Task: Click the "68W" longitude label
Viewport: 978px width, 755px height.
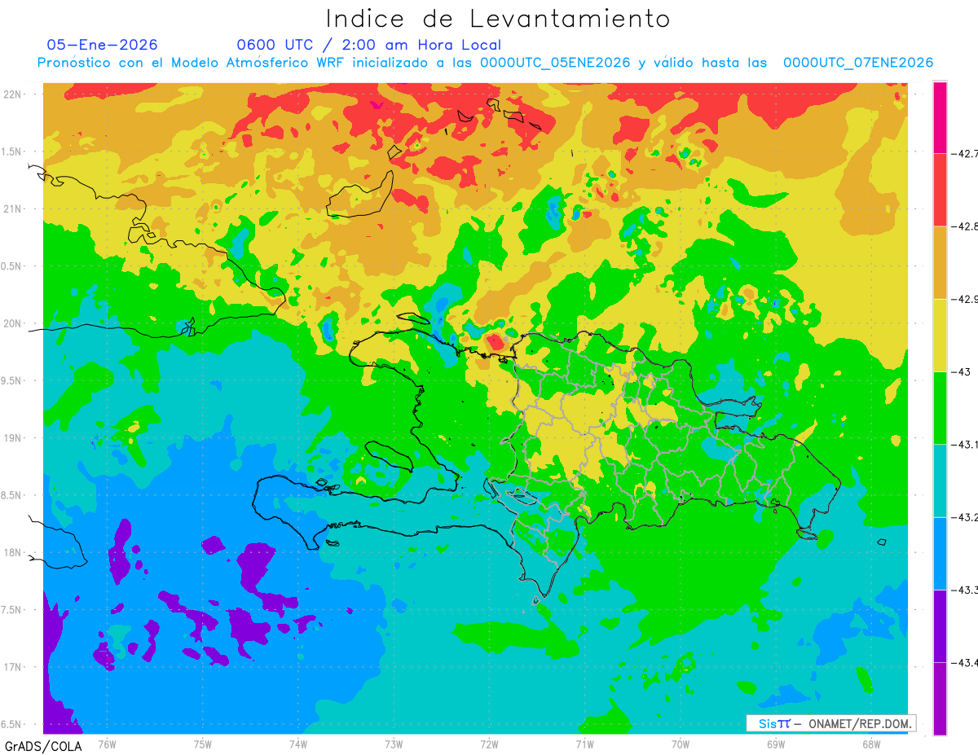Action: tap(871, 744)
